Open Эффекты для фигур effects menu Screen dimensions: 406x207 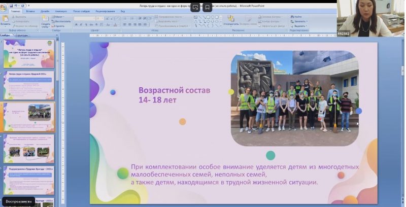(273, 26)
